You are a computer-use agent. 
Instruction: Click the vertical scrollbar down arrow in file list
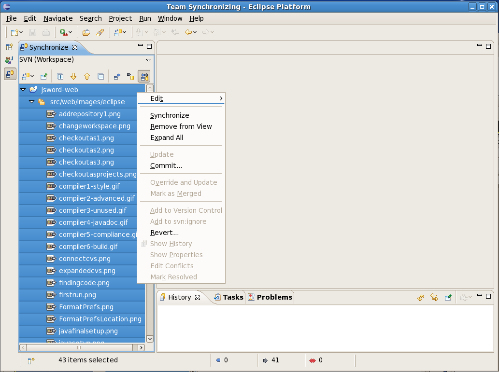pyautogui.click(x=150, y=339)
